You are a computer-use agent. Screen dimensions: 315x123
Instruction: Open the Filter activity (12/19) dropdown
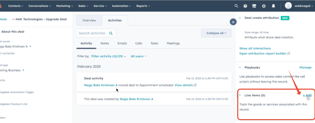click(x=108, y=56)
